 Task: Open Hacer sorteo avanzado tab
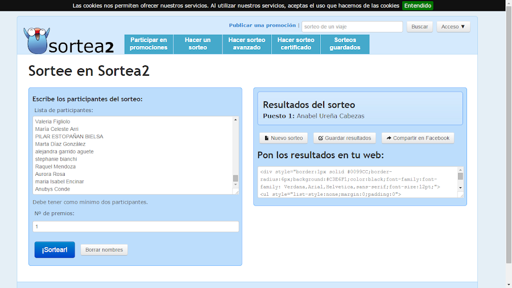point(247,44)
